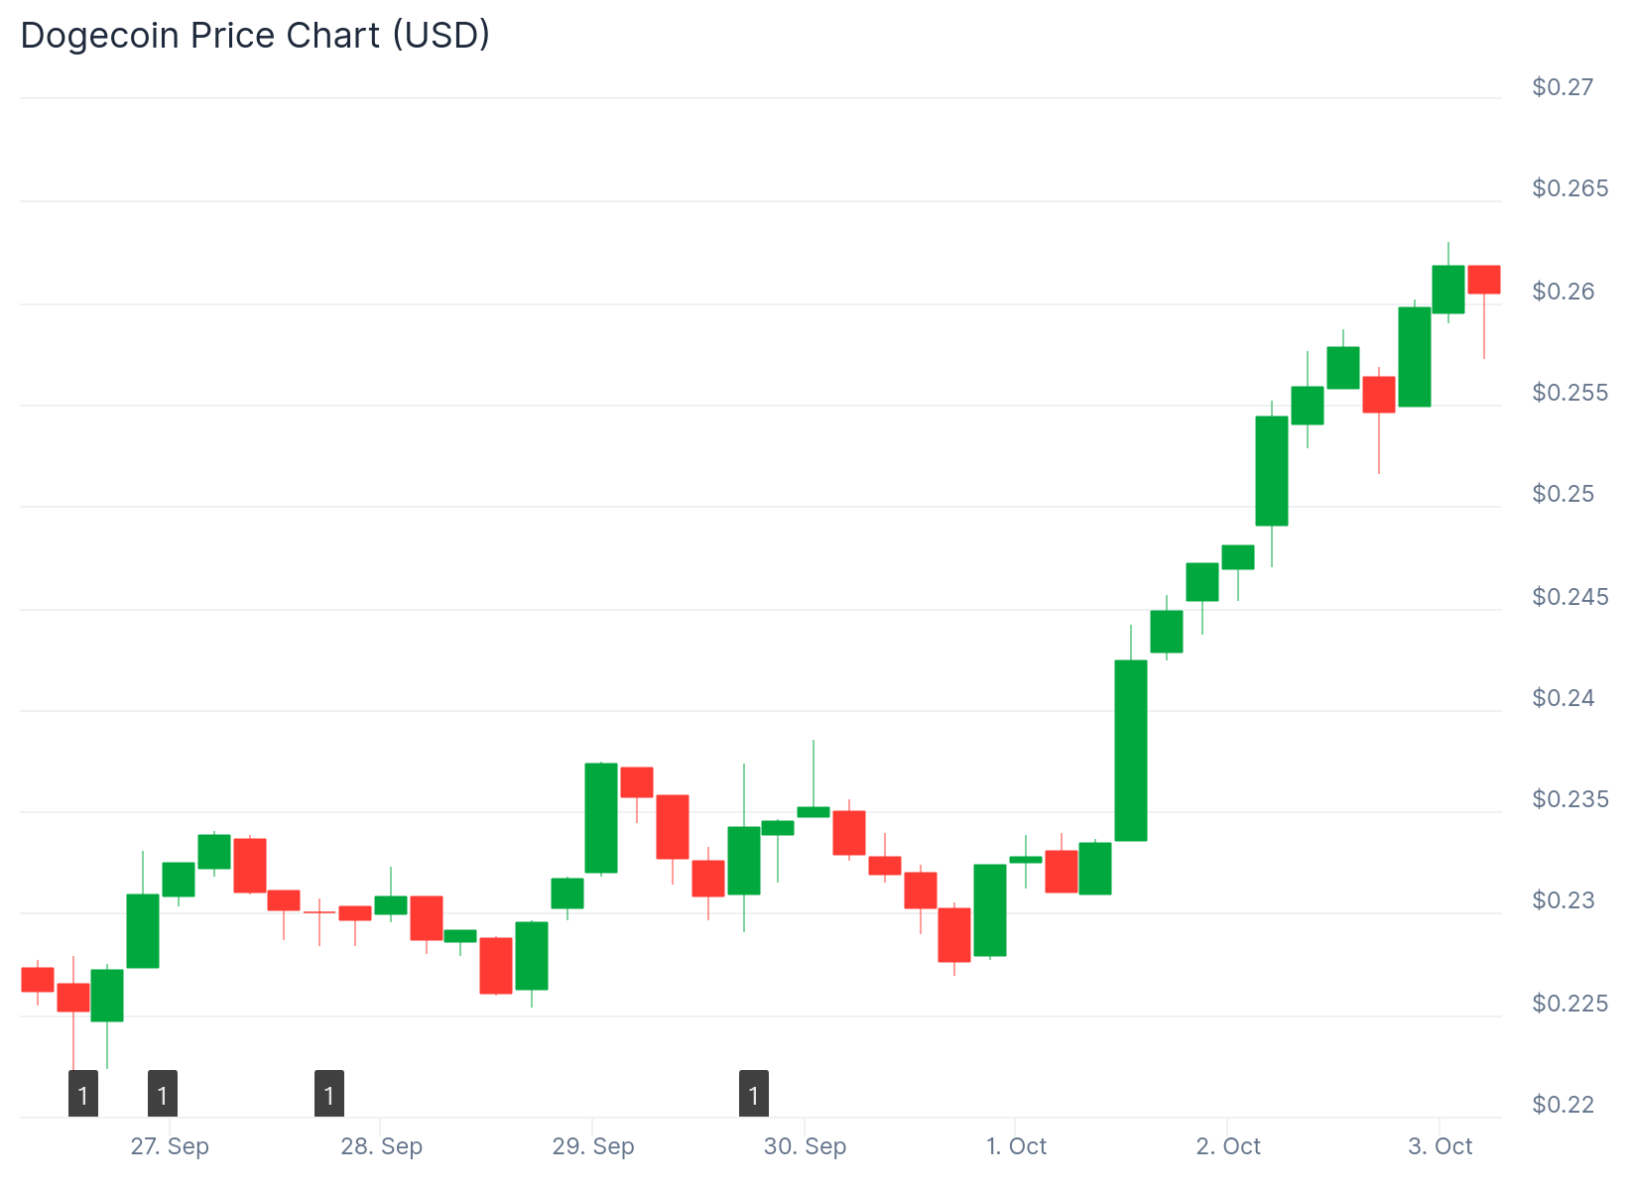This screenshot has height=1190, width=1631.
Task: Select the last red candle on 3. Oct
Action: [x=1484, y=280]
